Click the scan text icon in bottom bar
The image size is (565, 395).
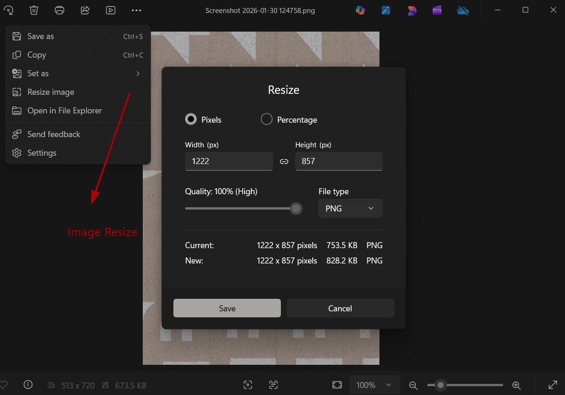273,385
